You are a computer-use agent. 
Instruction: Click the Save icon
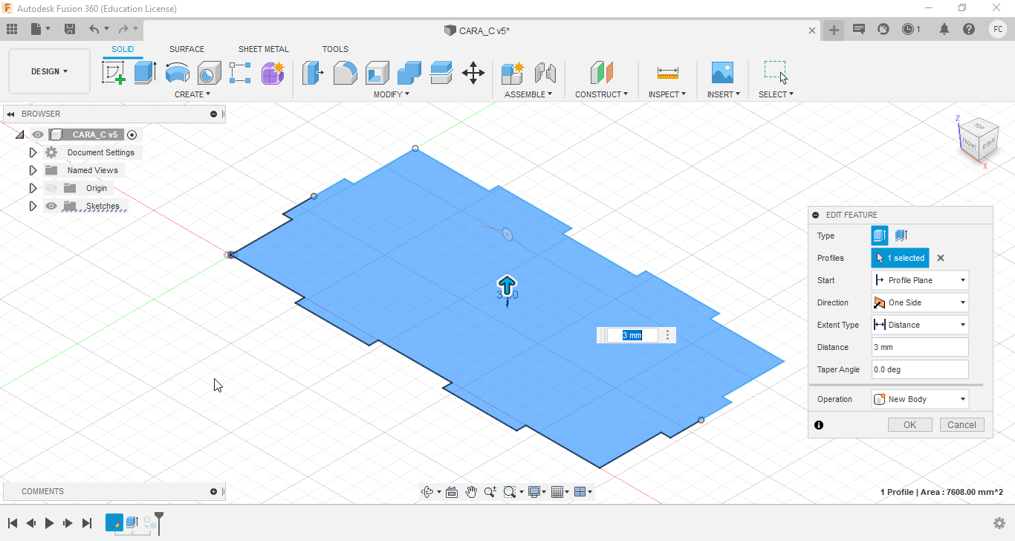[70, 29]
